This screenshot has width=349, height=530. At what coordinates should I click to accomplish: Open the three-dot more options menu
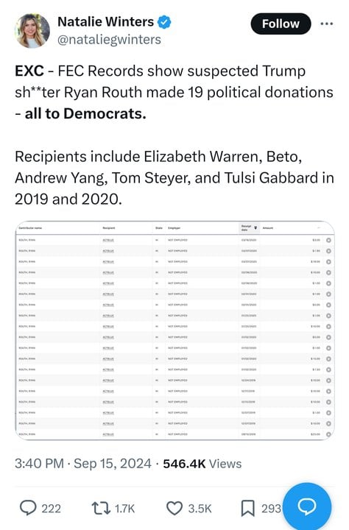click(327, 24)
